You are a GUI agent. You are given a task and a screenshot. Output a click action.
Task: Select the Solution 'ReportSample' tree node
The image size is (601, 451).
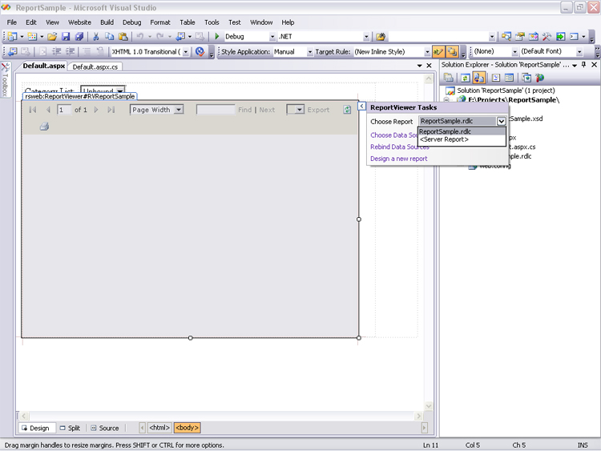[506, 91]
